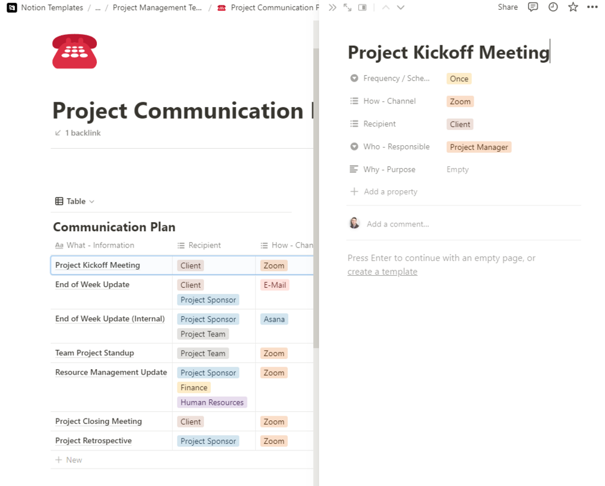Go to previous record up arrow
Image resolution: width=605 pixels, height=486 pixels.
386,7
